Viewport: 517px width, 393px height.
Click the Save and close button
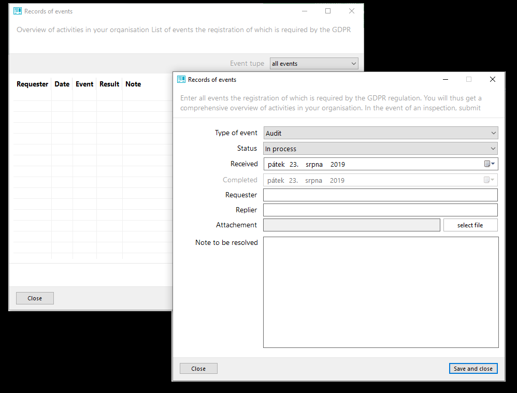[x=473, y=369]
